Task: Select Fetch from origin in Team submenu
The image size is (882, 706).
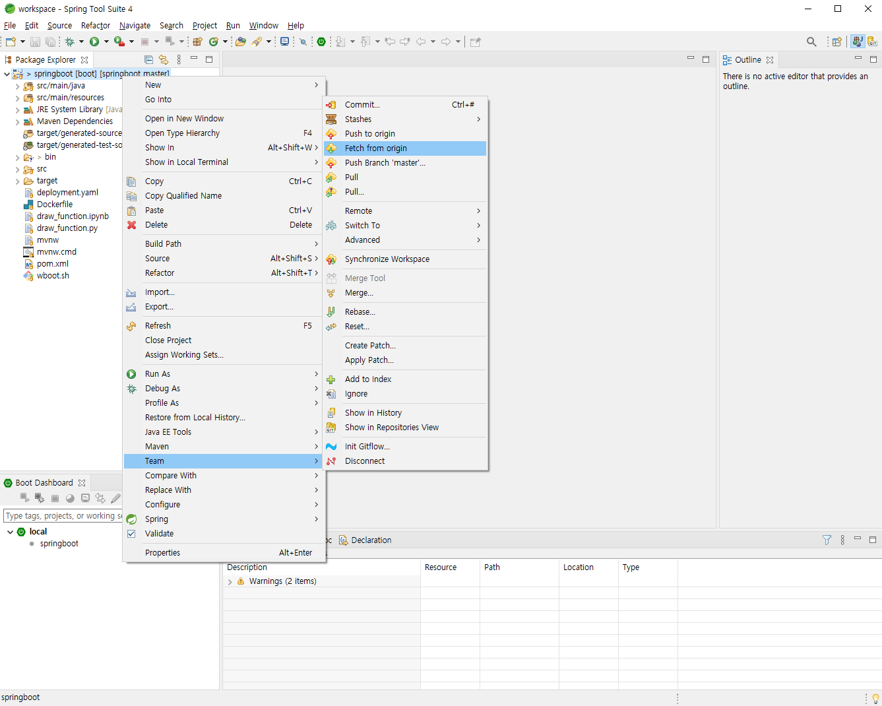Action: coord(405,148)
